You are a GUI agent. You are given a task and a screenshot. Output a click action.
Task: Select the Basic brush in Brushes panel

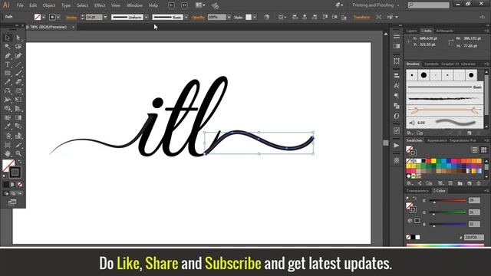(445, 87)
